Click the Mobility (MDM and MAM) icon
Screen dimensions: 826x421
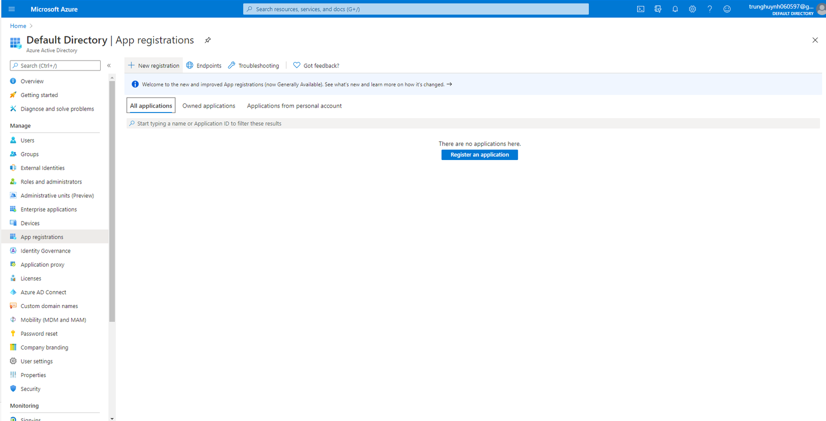coord(13,320)
